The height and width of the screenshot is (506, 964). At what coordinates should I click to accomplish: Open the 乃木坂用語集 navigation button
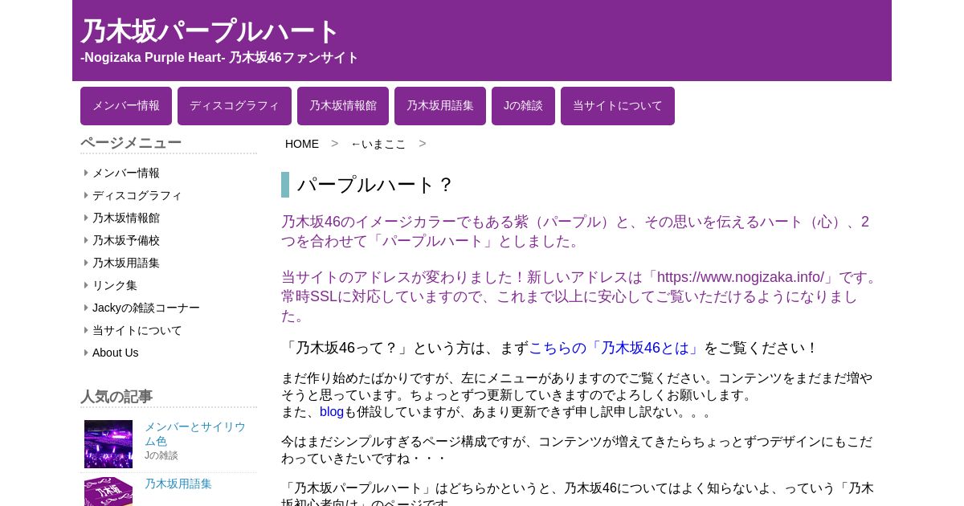point(440,106)
